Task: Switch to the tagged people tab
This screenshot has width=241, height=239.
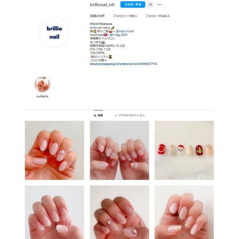Action: (x=130, y=115)
